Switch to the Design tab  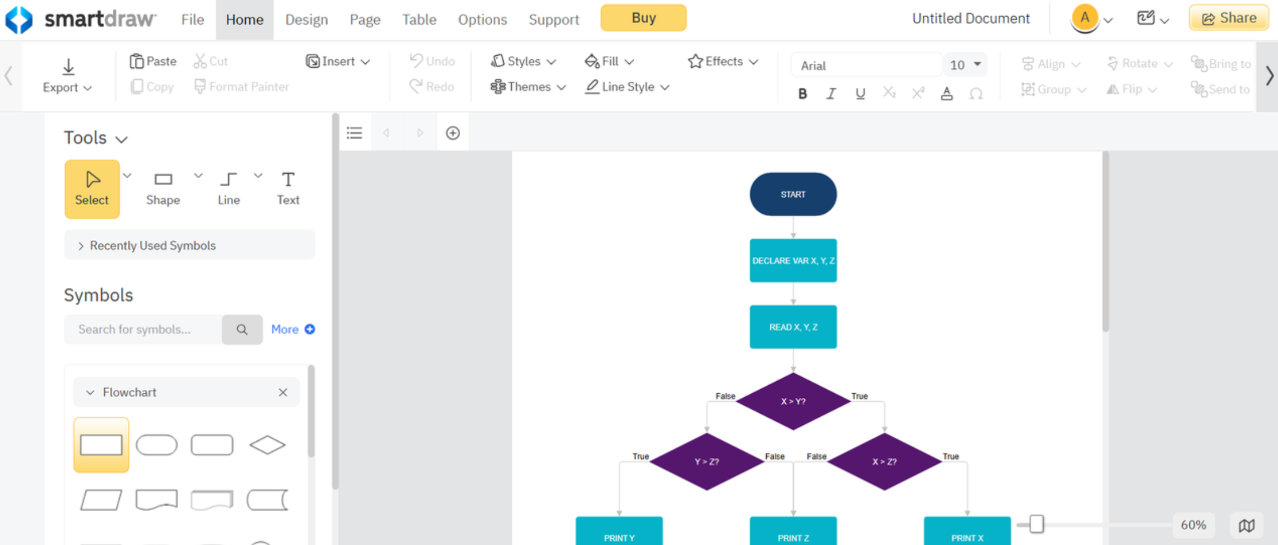point(306,20)
